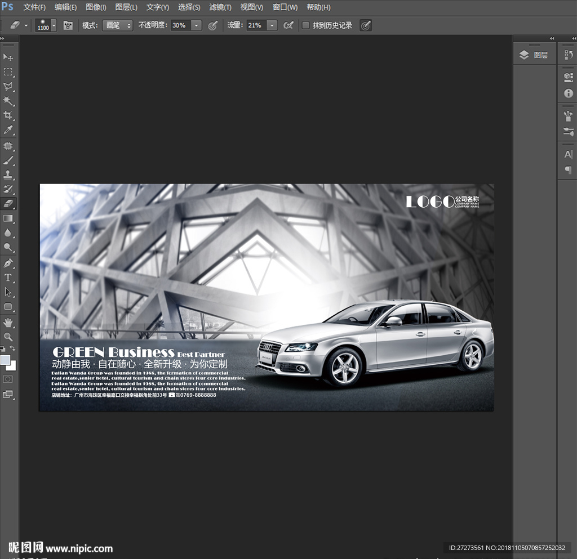
Task: Open the brush preset picker dropdown
Action: pyautogui.click(x=54, y=25)
